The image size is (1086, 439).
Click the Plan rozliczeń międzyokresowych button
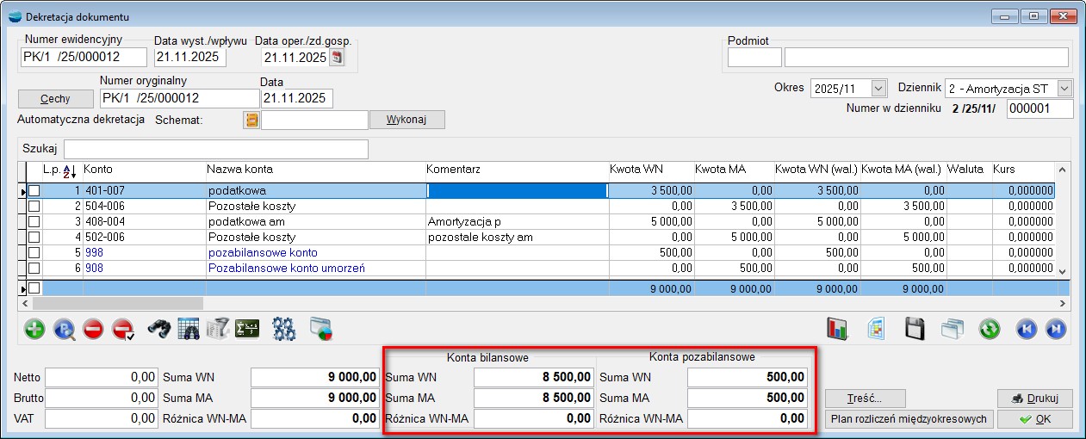[909, 419]
